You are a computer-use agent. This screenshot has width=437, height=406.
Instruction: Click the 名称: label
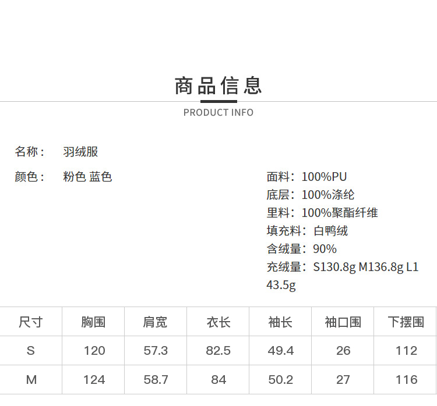(30, 152)
